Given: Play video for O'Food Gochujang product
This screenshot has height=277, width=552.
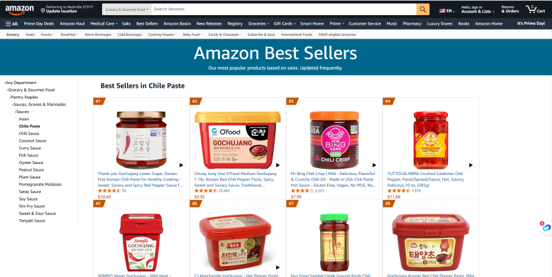Looking at the screenshot, I should pos(278,165).
